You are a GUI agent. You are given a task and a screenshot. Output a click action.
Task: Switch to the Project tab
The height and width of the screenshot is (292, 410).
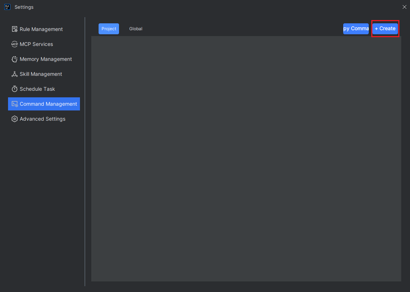(x=109, y=29)
